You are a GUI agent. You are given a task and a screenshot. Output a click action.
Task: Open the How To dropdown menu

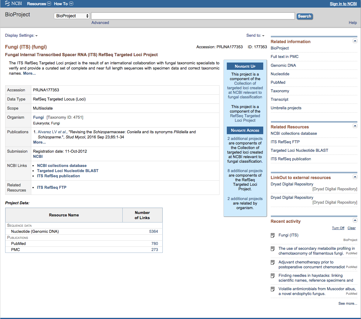(63, 4)
